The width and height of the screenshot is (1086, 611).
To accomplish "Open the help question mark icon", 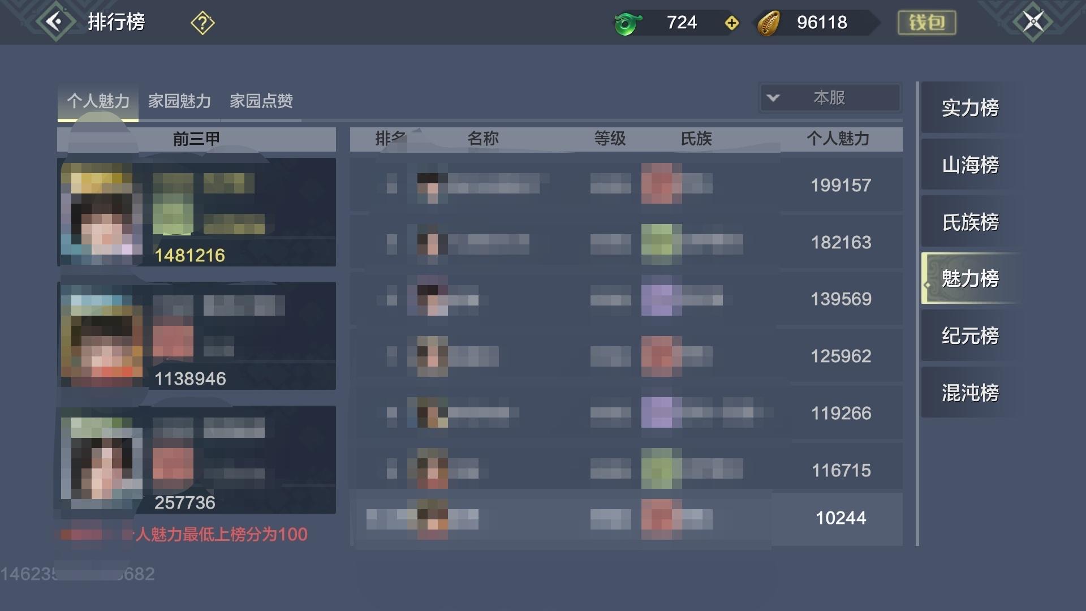I will 202,23.
